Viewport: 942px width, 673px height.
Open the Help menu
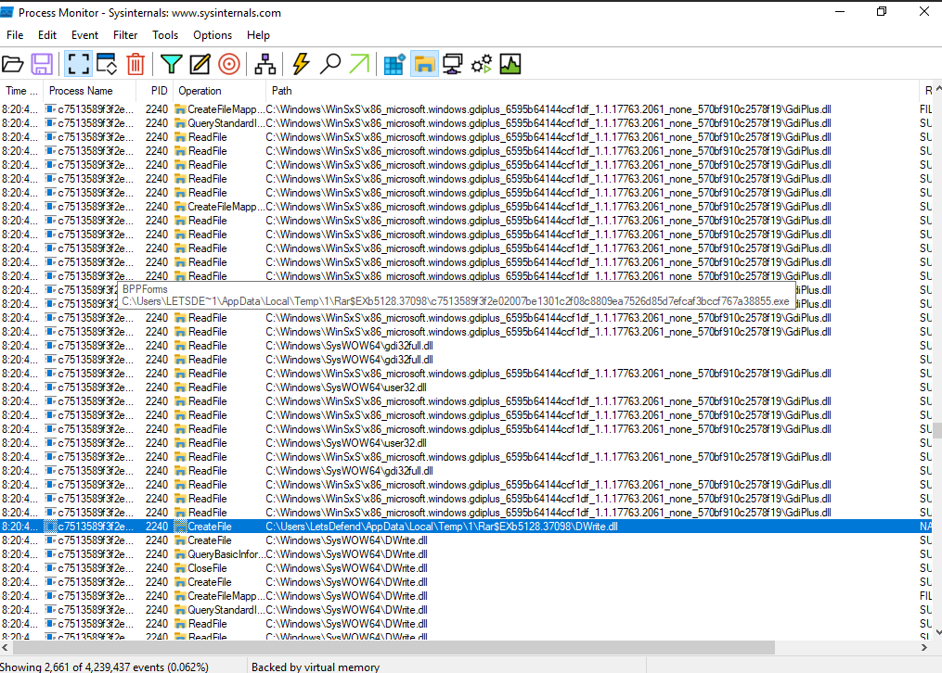tap(258, 35)
